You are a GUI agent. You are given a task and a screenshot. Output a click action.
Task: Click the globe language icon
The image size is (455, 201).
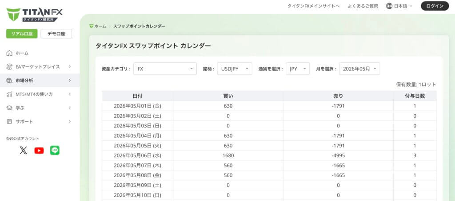tap(389, 6)
